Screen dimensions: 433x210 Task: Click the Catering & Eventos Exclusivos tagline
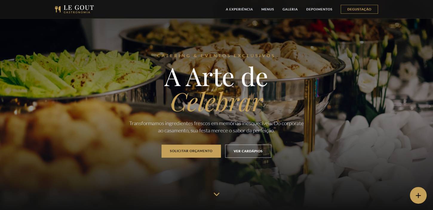pos(216,56)
